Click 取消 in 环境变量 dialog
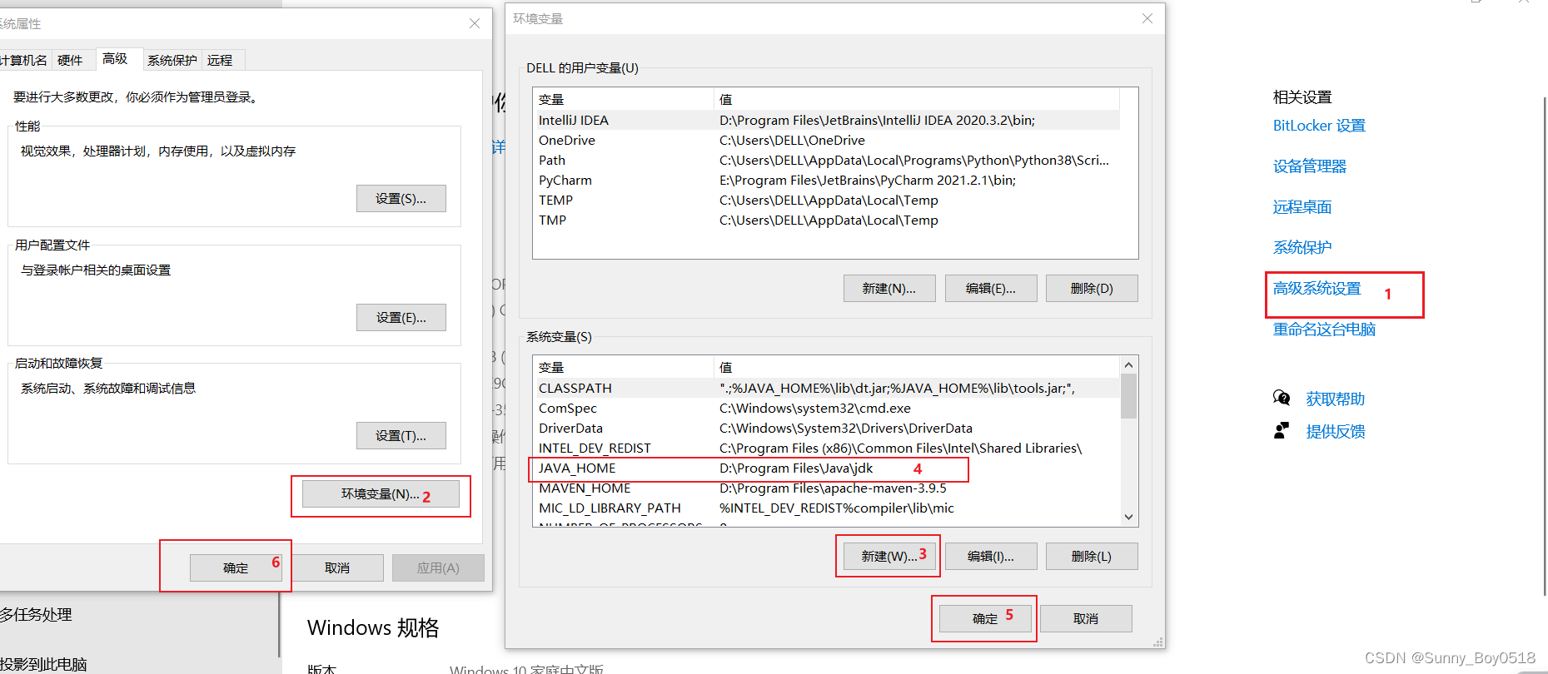The width and height of the screenshot is (1548, 674). pyautogui.click(x=1086, y=618)
